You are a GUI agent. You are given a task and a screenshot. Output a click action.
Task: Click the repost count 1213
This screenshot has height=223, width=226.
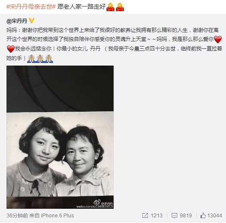click(x=157, y=216)
